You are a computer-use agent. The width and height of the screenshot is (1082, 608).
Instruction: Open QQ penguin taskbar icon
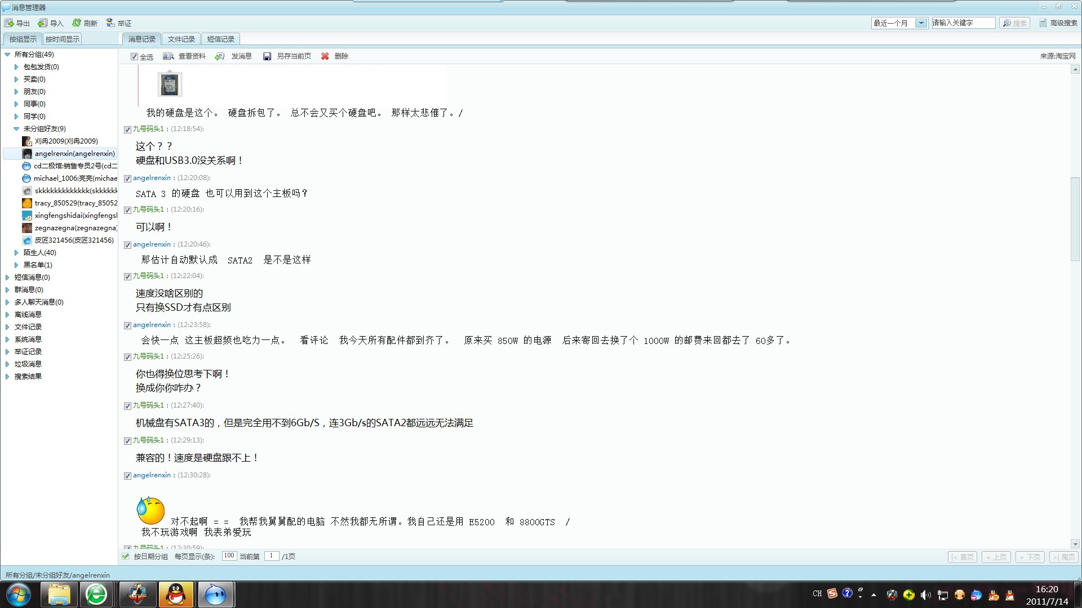pos(176,595)
